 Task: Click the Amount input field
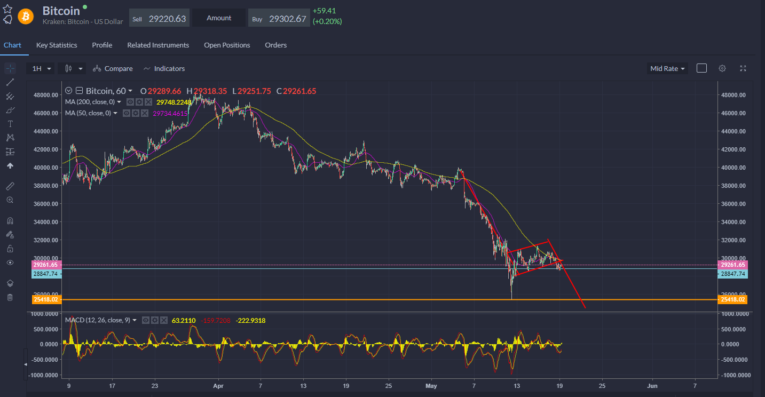pyautogui.click(x=219, y=18)
